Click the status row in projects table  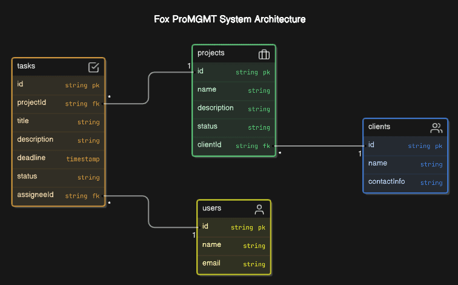234,127
